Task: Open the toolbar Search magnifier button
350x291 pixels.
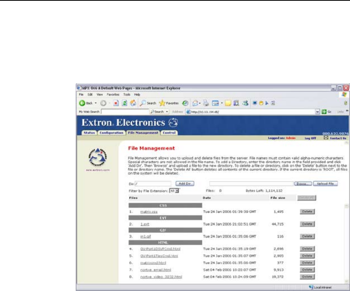Action: coord(148,103)
